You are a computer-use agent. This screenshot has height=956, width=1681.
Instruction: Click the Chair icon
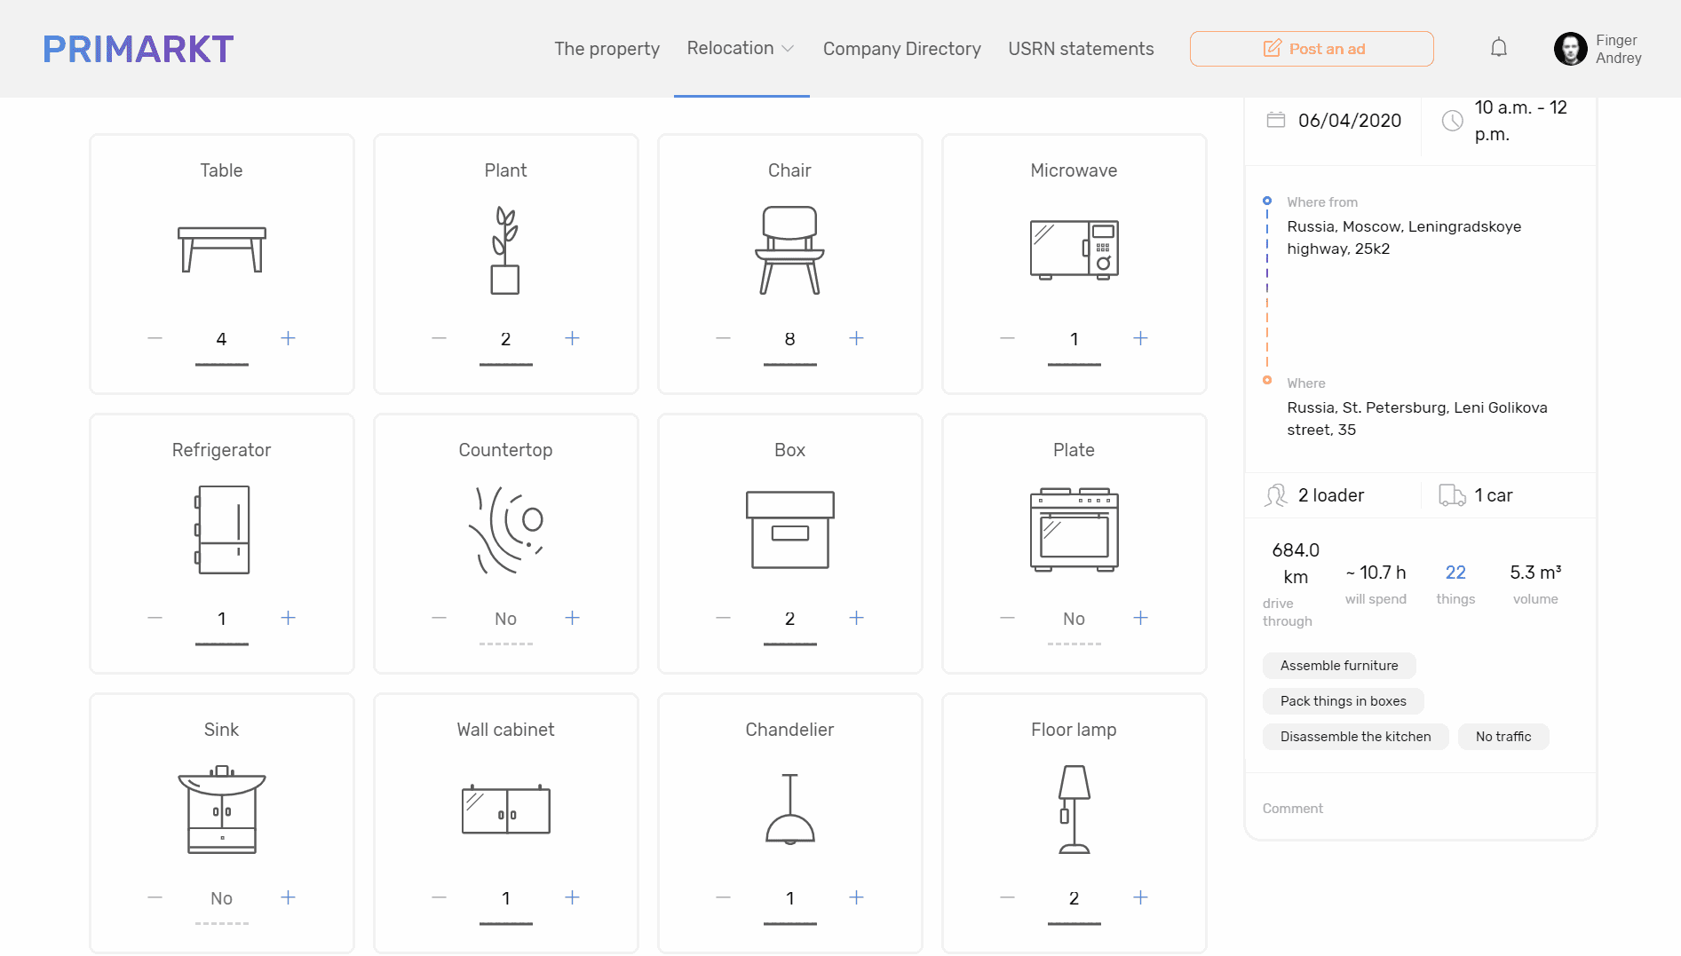(x=789, y=250)
